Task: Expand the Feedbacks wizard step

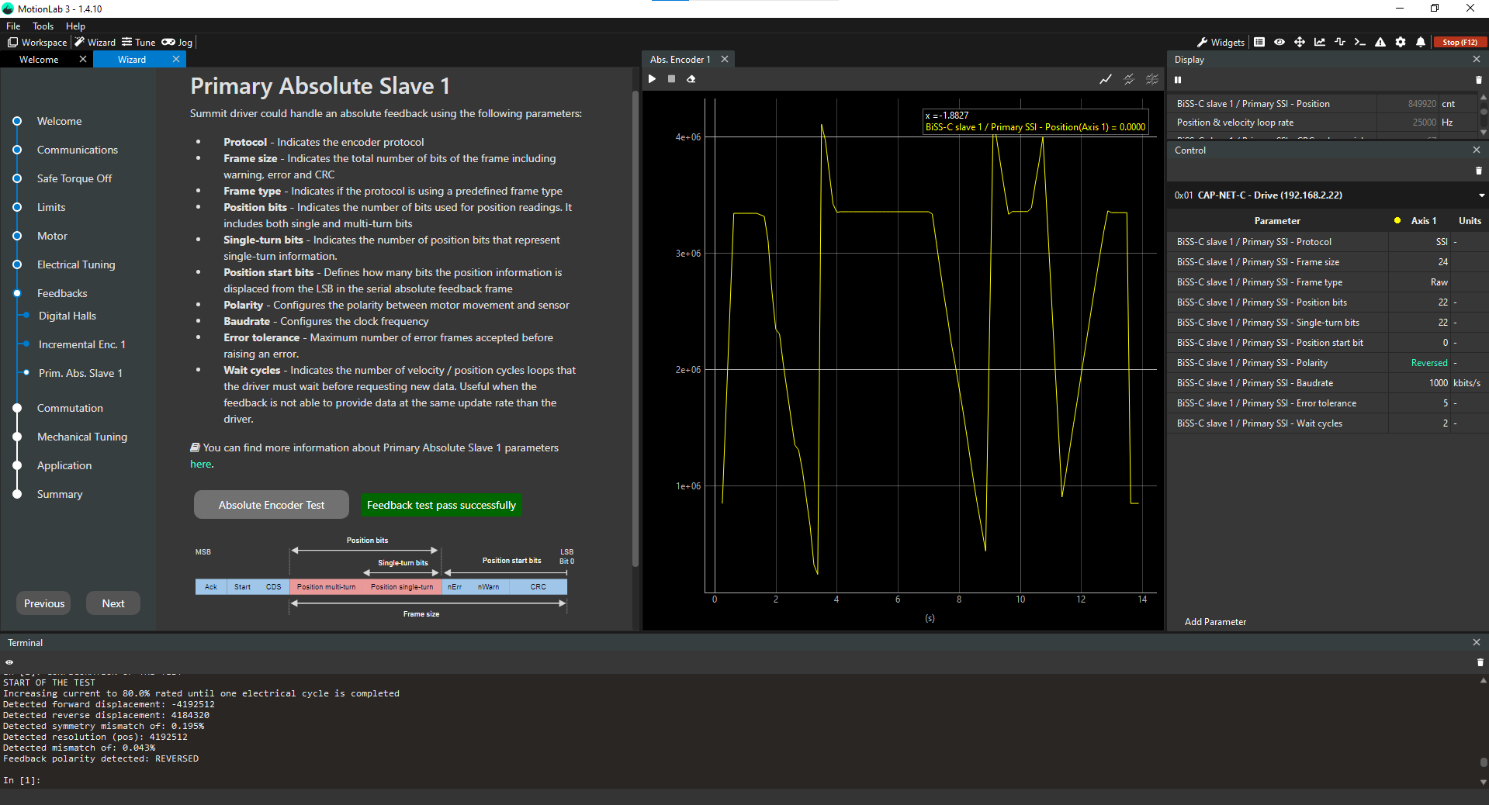Action: (62, 293)
